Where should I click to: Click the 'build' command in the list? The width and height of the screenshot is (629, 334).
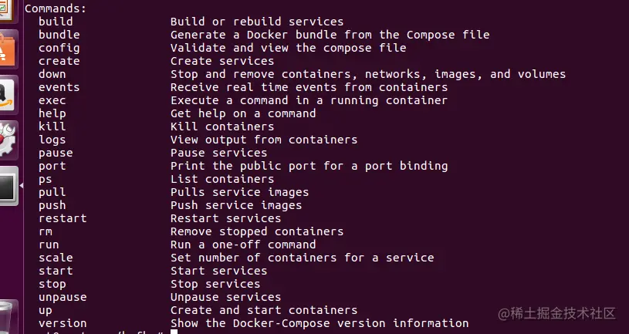click(56, 22)
